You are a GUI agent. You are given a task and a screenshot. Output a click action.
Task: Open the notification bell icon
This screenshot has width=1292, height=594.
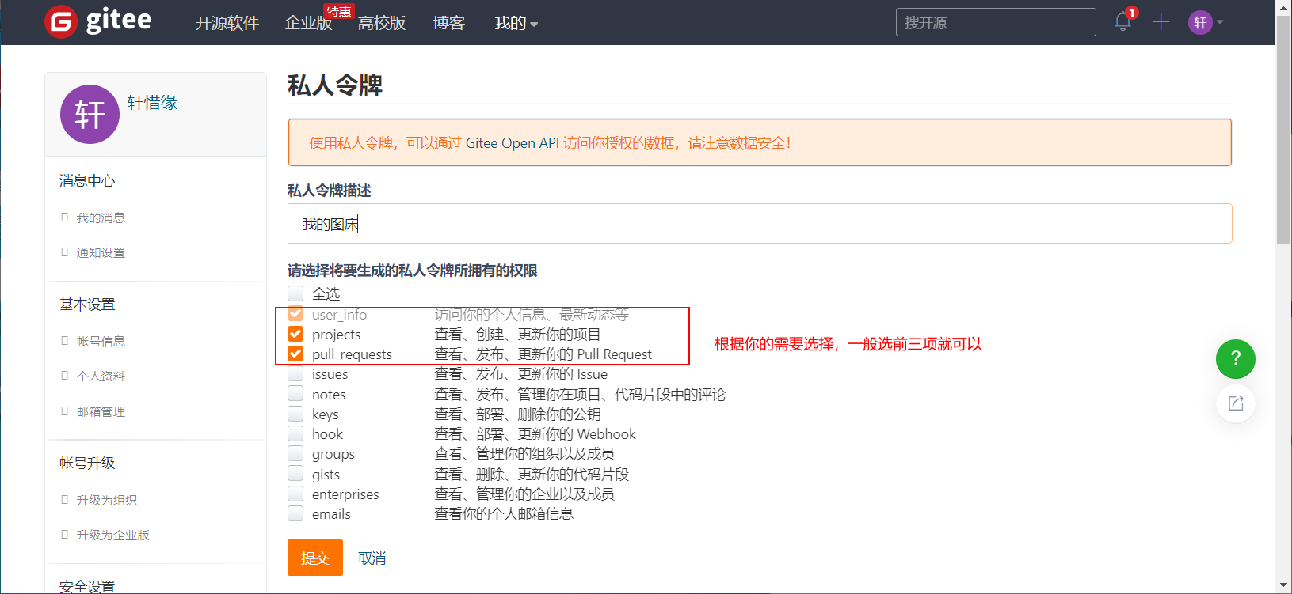[x=1123, y=21]
